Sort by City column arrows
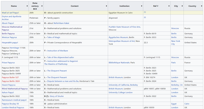 click(182, 6)
